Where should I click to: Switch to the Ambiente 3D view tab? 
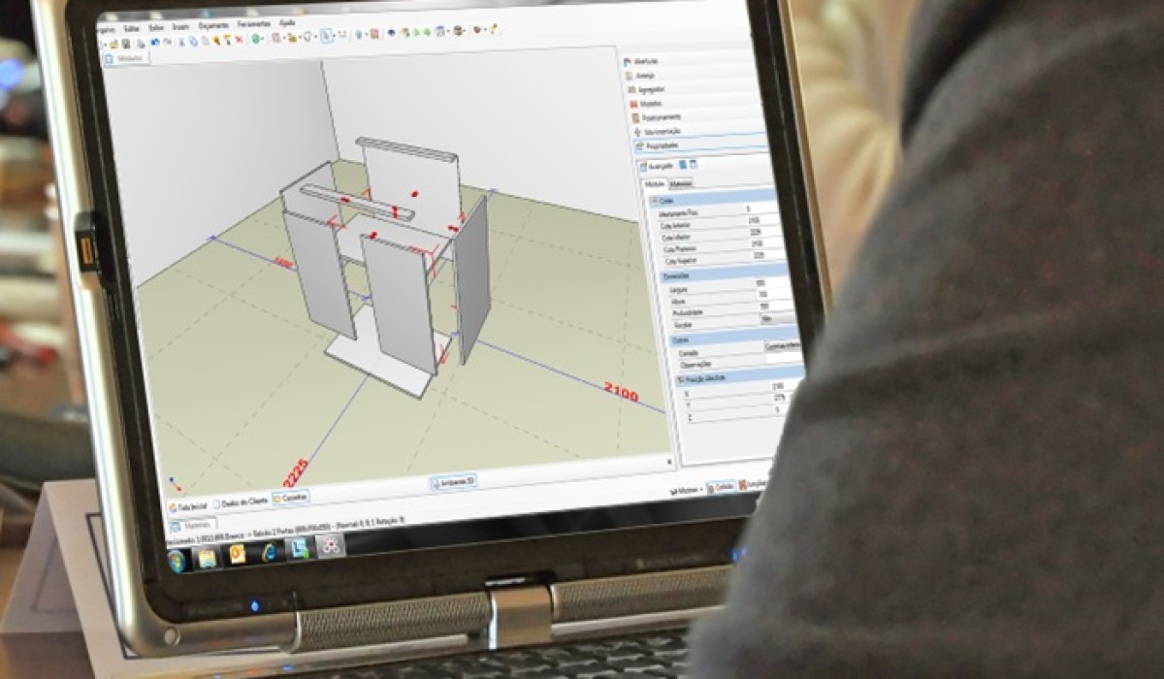click(x=453, y=481)
